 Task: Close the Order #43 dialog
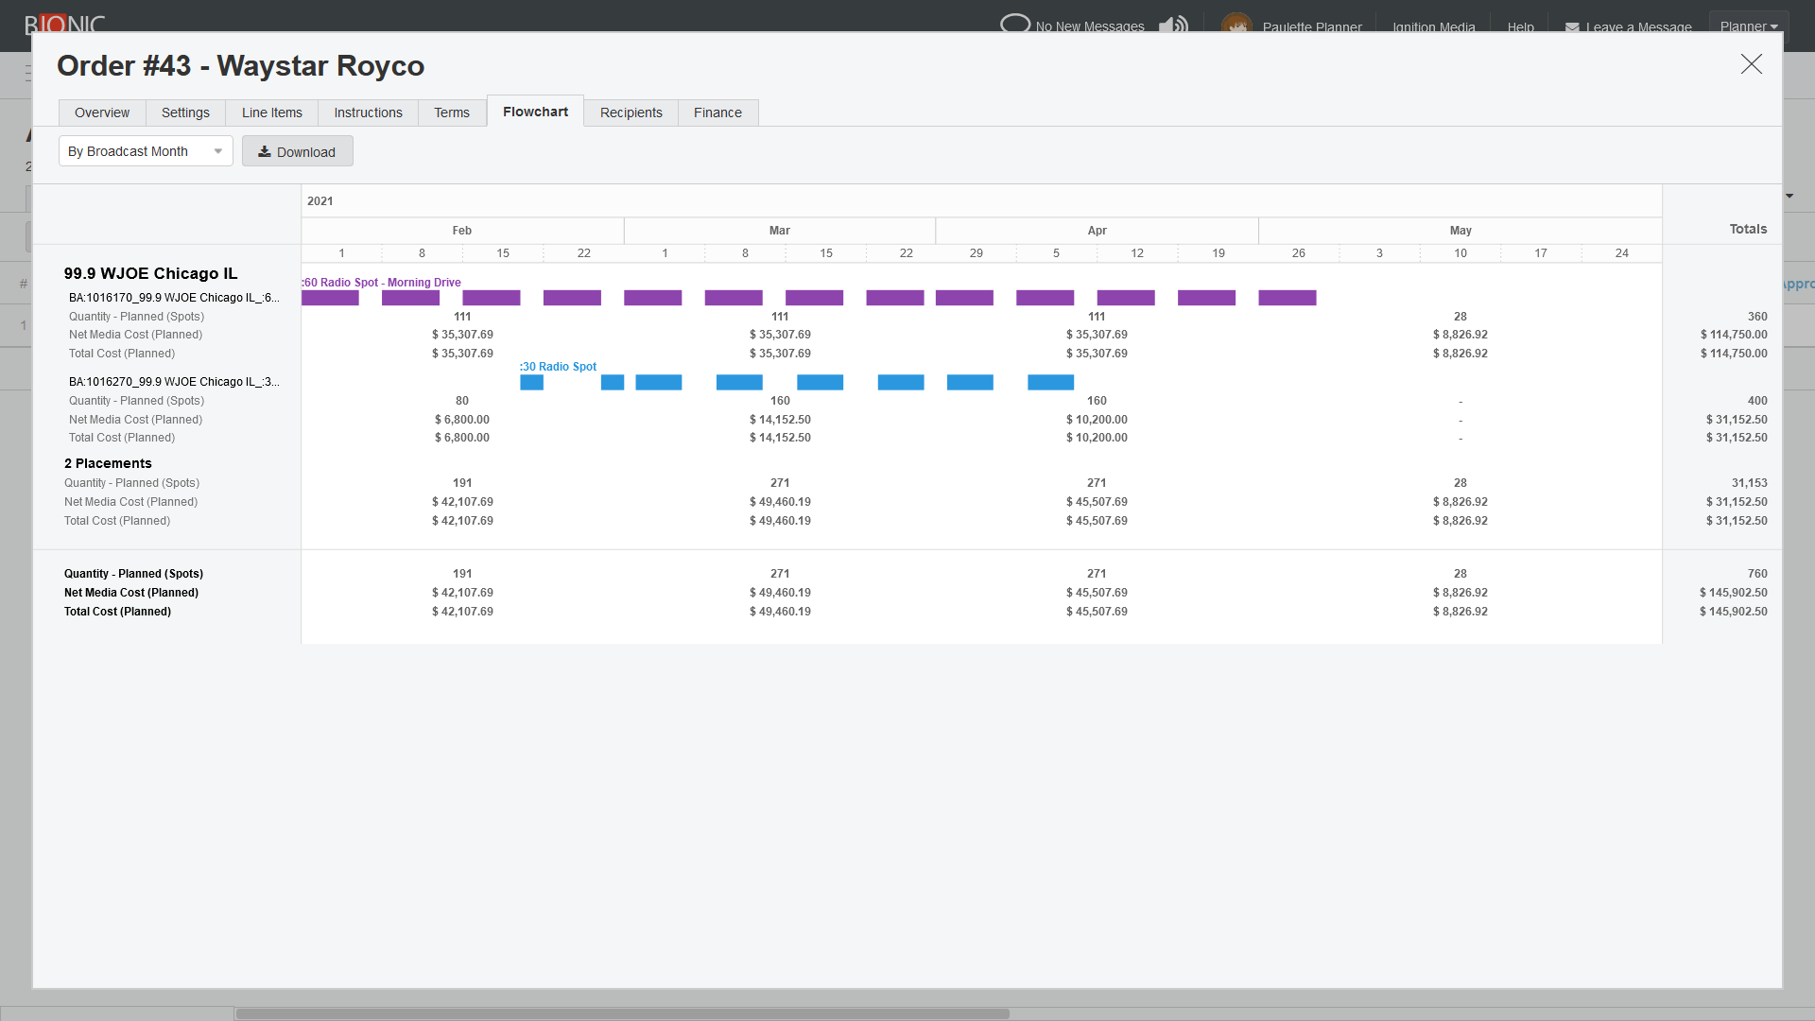pyautogui.click(x=1751, y=64)
